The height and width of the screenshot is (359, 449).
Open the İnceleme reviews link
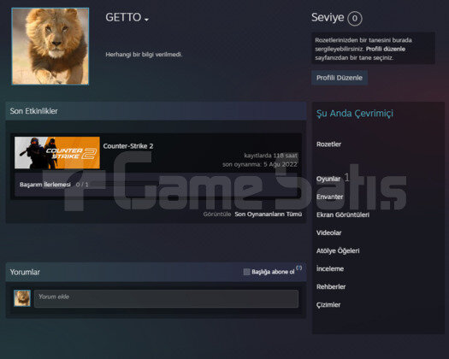330,268
